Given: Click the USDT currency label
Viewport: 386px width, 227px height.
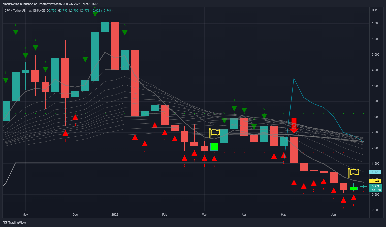Looking at the screenshot, I should 375,10.
